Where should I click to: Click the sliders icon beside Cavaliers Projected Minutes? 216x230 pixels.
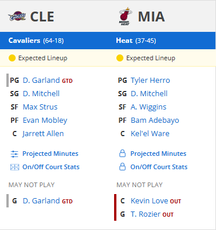point(14,154)
